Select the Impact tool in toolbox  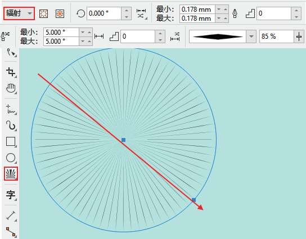[11, 173]
